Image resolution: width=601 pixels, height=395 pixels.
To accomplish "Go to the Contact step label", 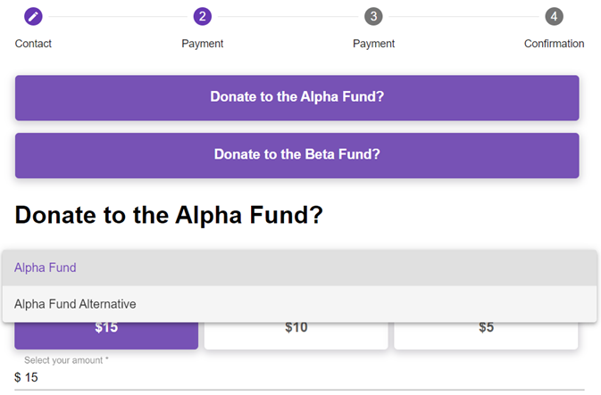I will 33,44.
